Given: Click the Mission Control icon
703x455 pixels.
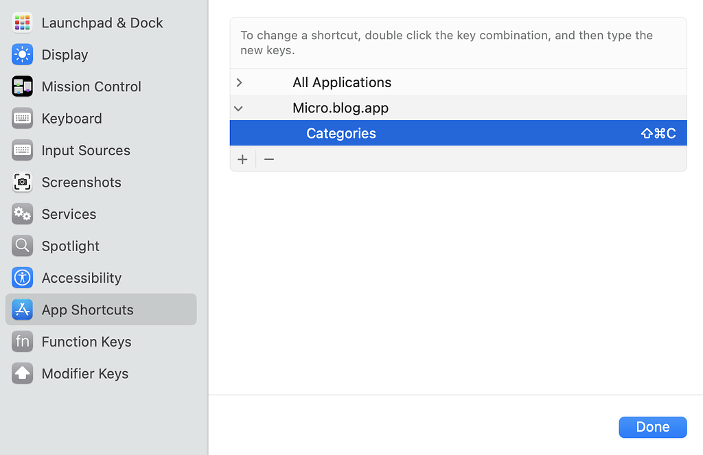Looking at the screenshot, I should tap(22, 86).
